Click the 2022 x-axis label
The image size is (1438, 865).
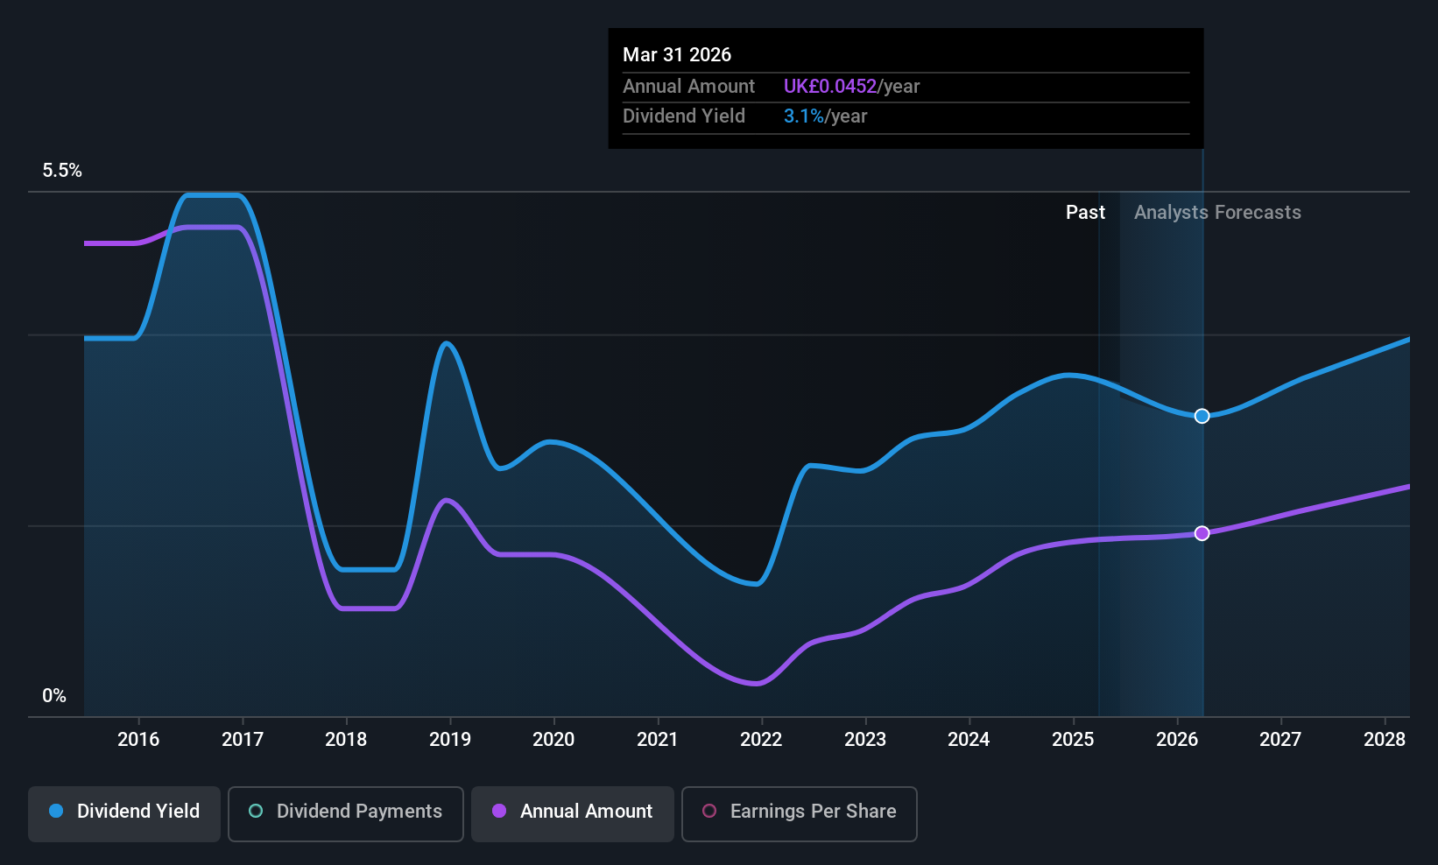pos(761,740)
